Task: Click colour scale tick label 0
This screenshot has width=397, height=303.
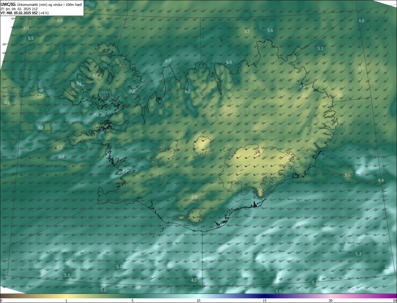Action: click(x=1, y=301)
